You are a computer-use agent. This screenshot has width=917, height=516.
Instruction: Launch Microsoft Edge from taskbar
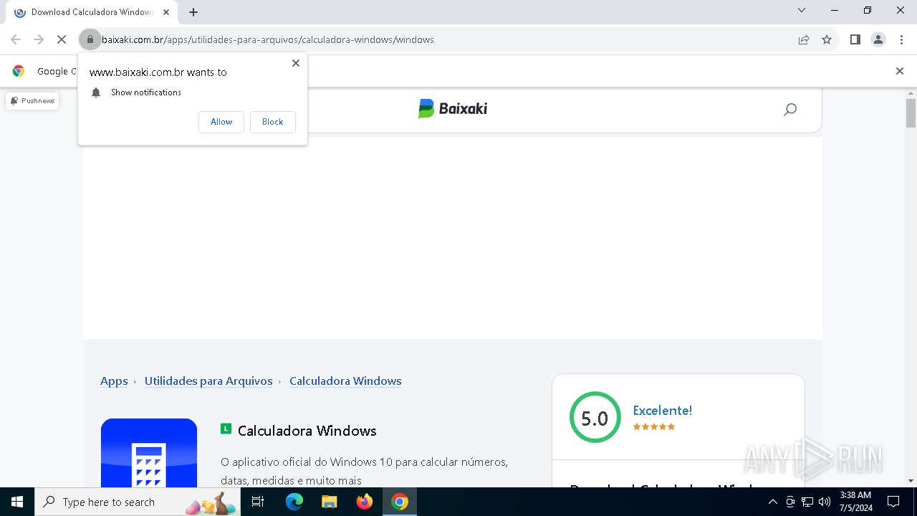(294, 502)
